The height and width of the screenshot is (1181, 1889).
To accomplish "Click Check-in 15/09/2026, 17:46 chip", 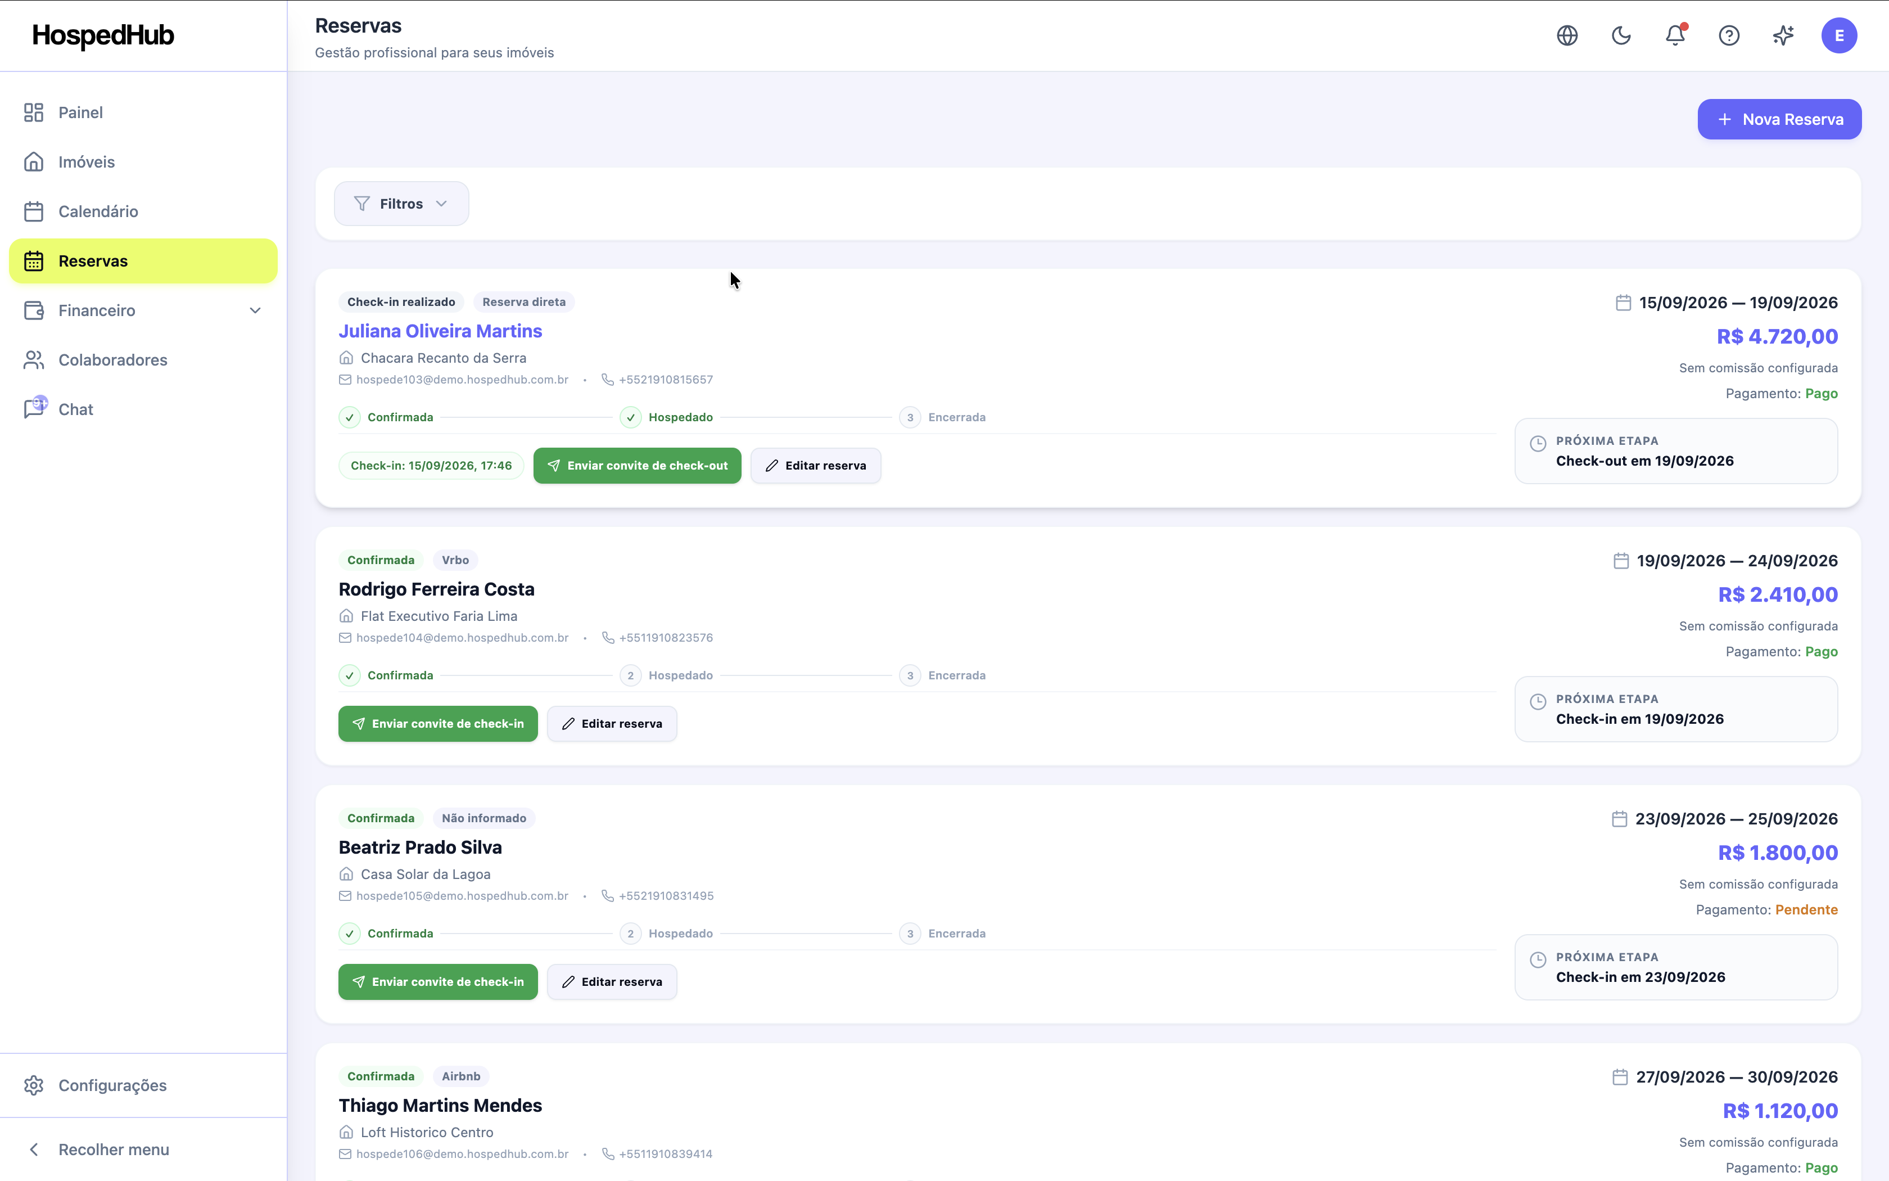I will 431,466.
